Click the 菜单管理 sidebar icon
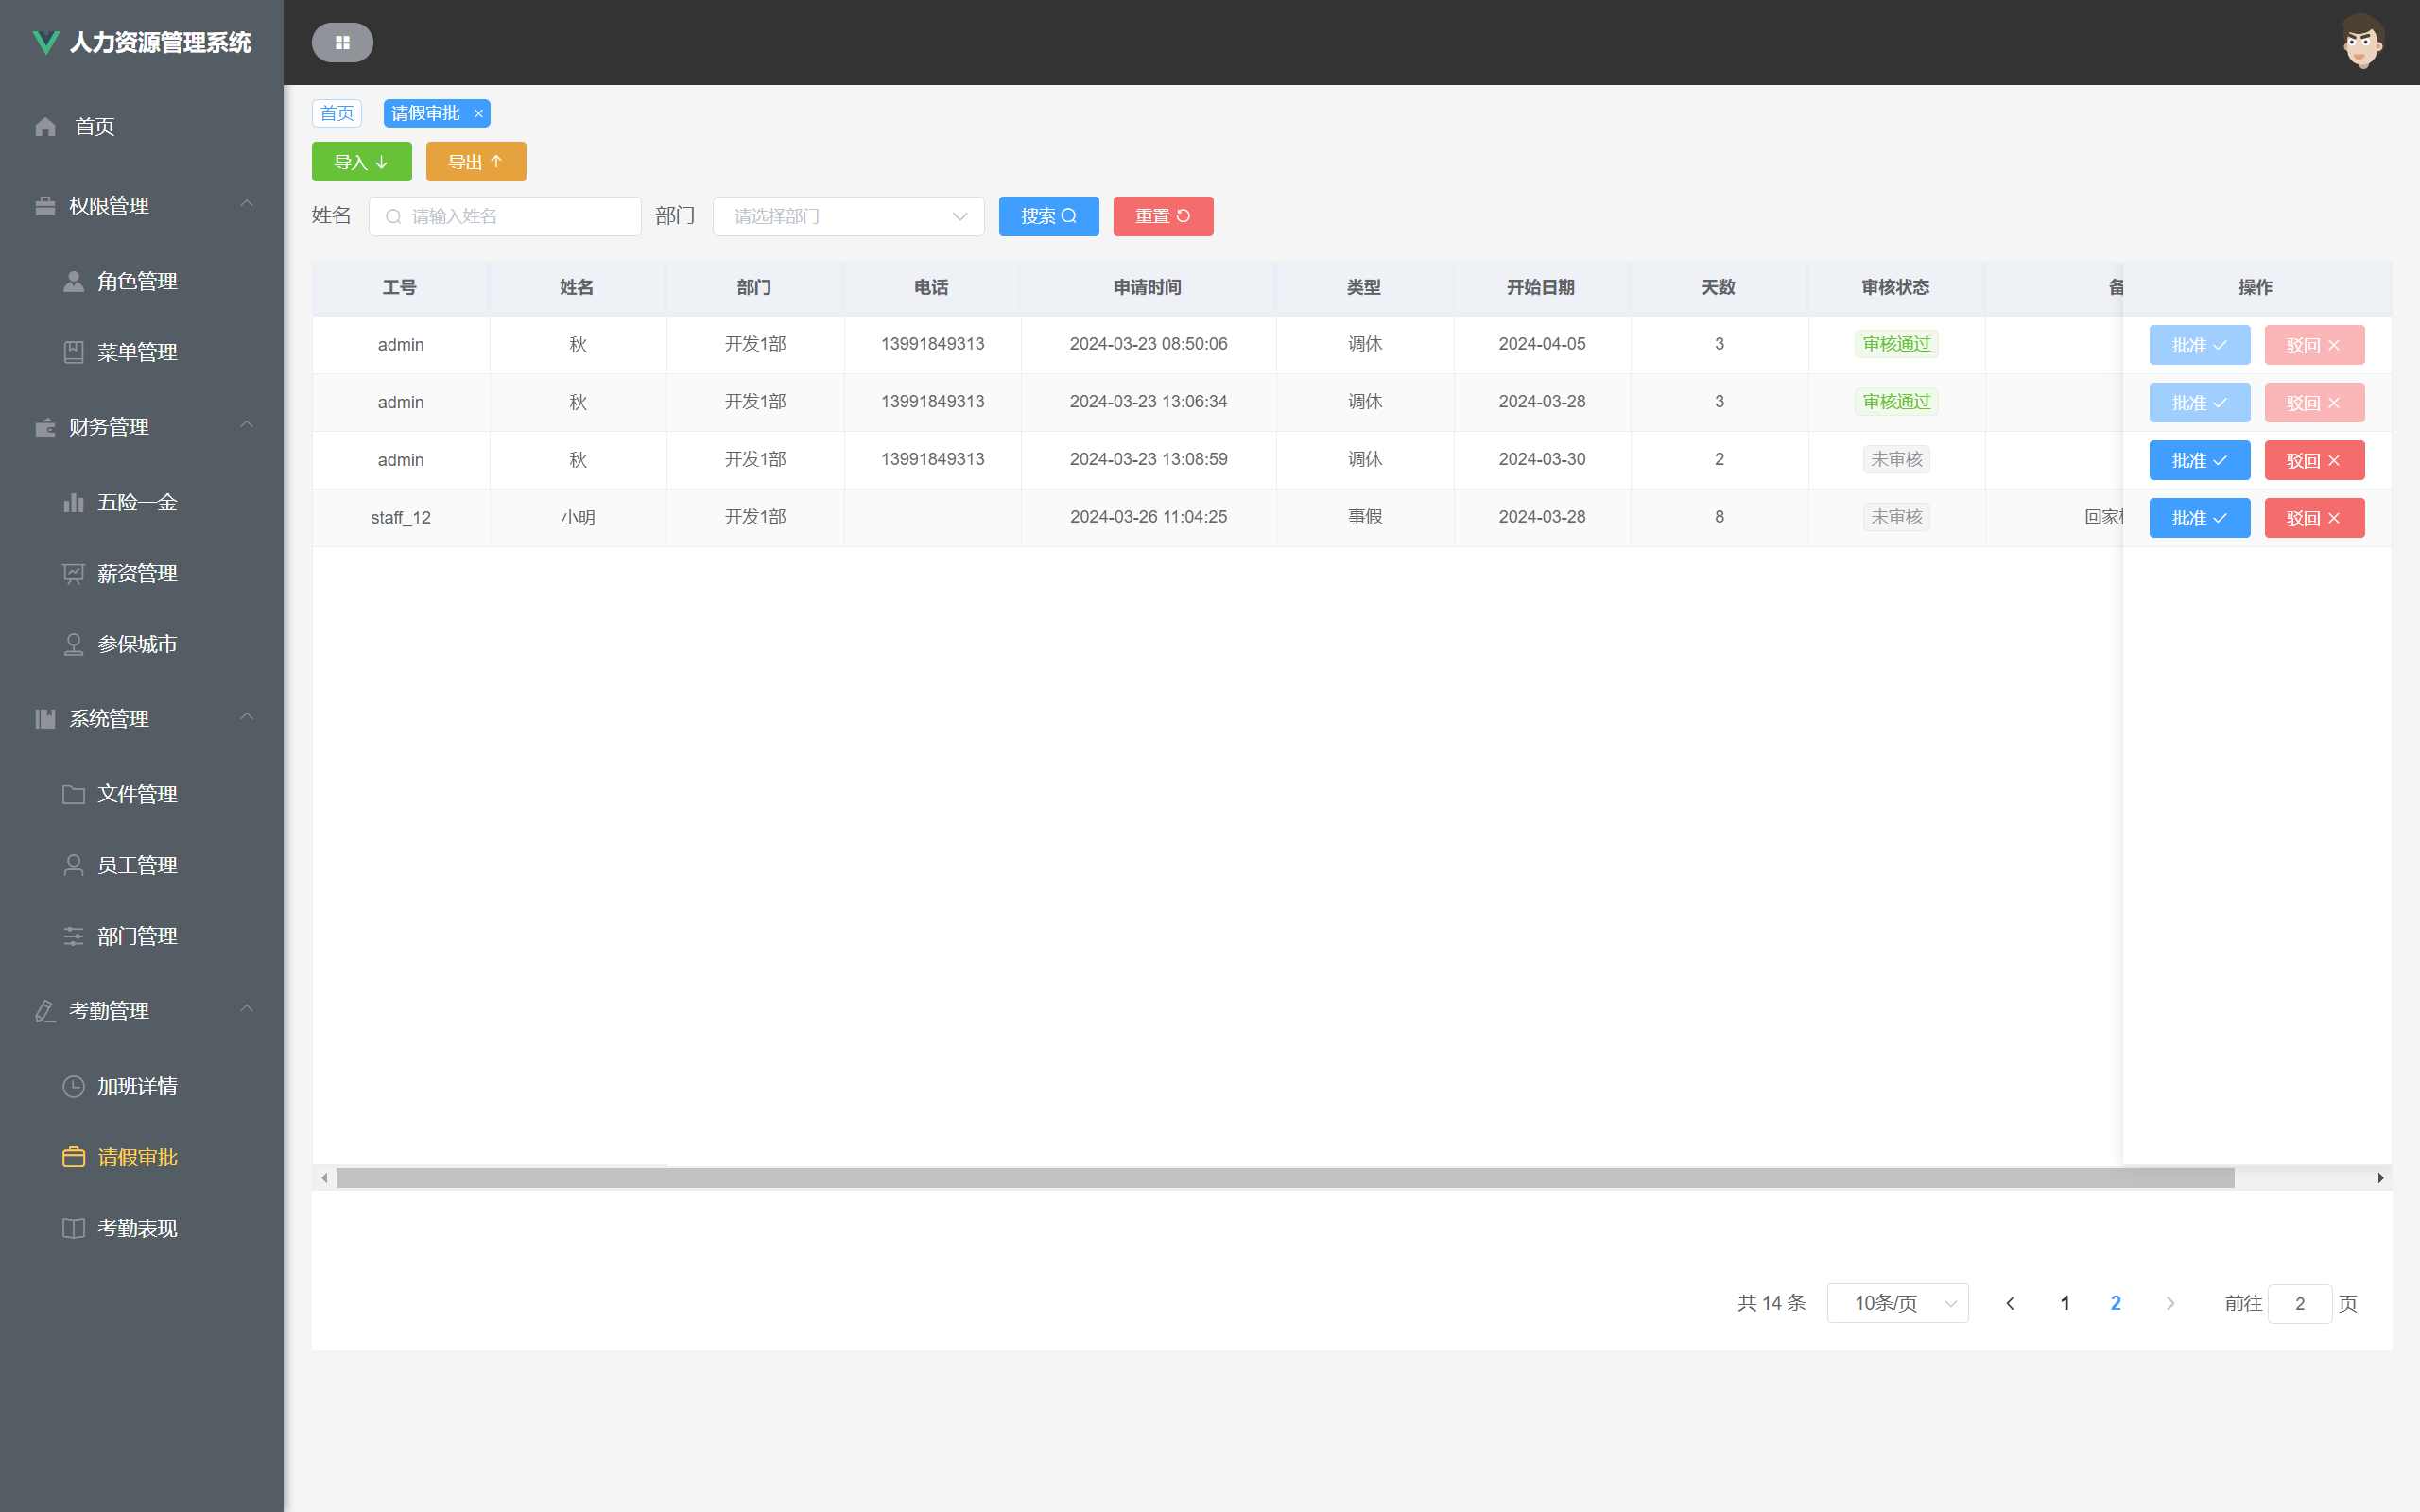The width and height of the screenshot is (2420, 1512). [74, 352]
